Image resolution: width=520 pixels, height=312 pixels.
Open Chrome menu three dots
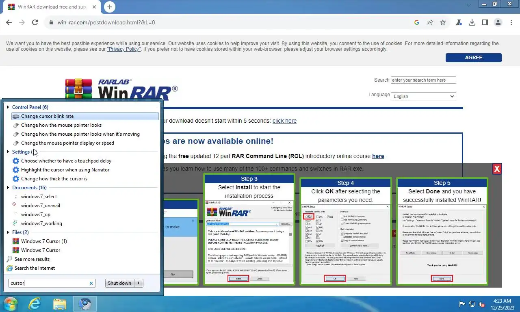511,22
